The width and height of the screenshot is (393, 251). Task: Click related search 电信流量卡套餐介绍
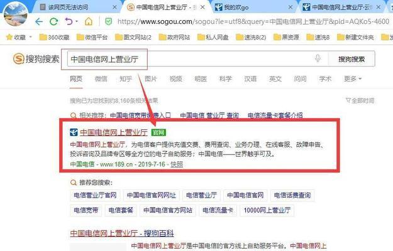pyautogui.click(x=275, y=115)
